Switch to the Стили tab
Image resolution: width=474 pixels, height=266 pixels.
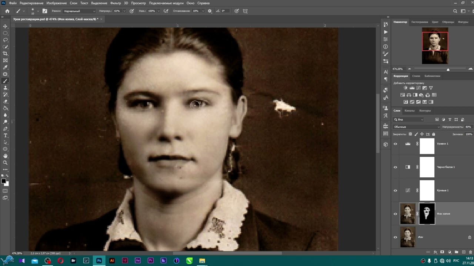[x=416, y=76]
